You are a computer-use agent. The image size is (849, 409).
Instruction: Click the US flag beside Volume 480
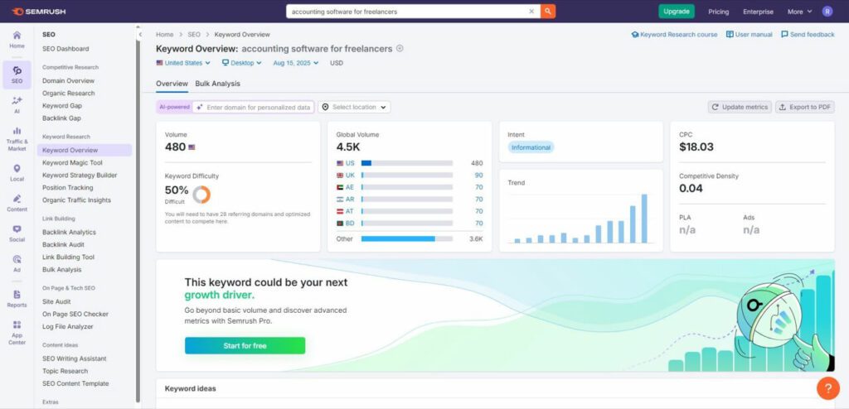pos(192,147)
